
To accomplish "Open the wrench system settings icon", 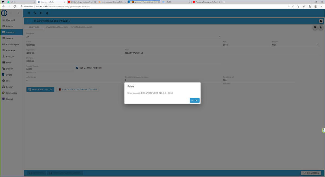I will pyautogui.click(x=35, y=13).
